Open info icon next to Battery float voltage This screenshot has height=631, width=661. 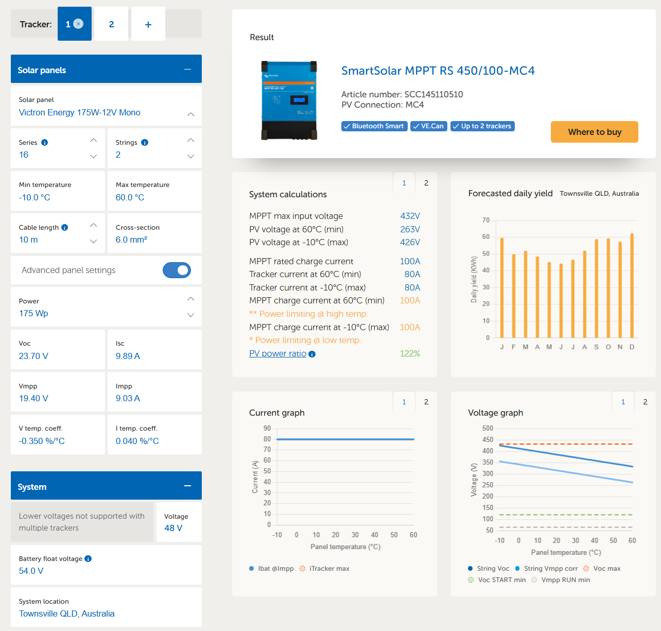coord(88,559)
